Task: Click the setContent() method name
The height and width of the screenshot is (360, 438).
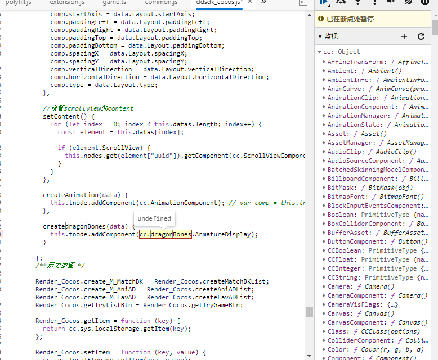Action: point(65,116)
